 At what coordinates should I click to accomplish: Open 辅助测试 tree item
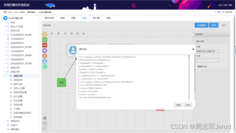click(15, 129)
